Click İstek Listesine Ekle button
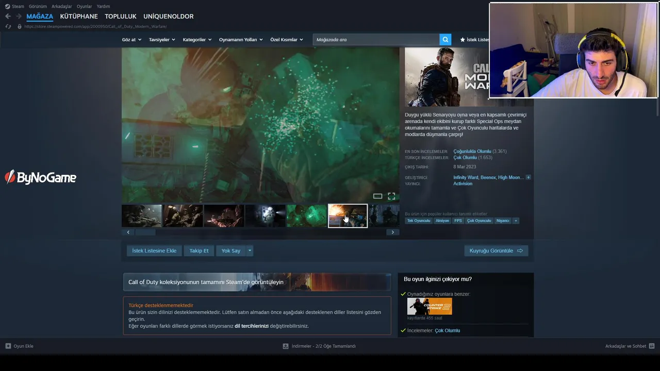The width and height of the screenshot is (660, 371). (154, 251)
